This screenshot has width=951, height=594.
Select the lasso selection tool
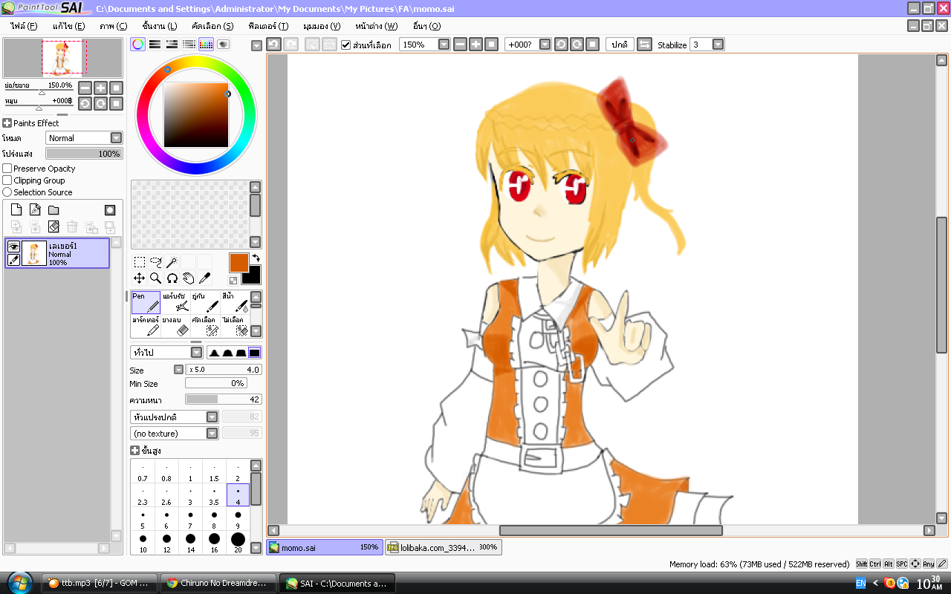156,262
